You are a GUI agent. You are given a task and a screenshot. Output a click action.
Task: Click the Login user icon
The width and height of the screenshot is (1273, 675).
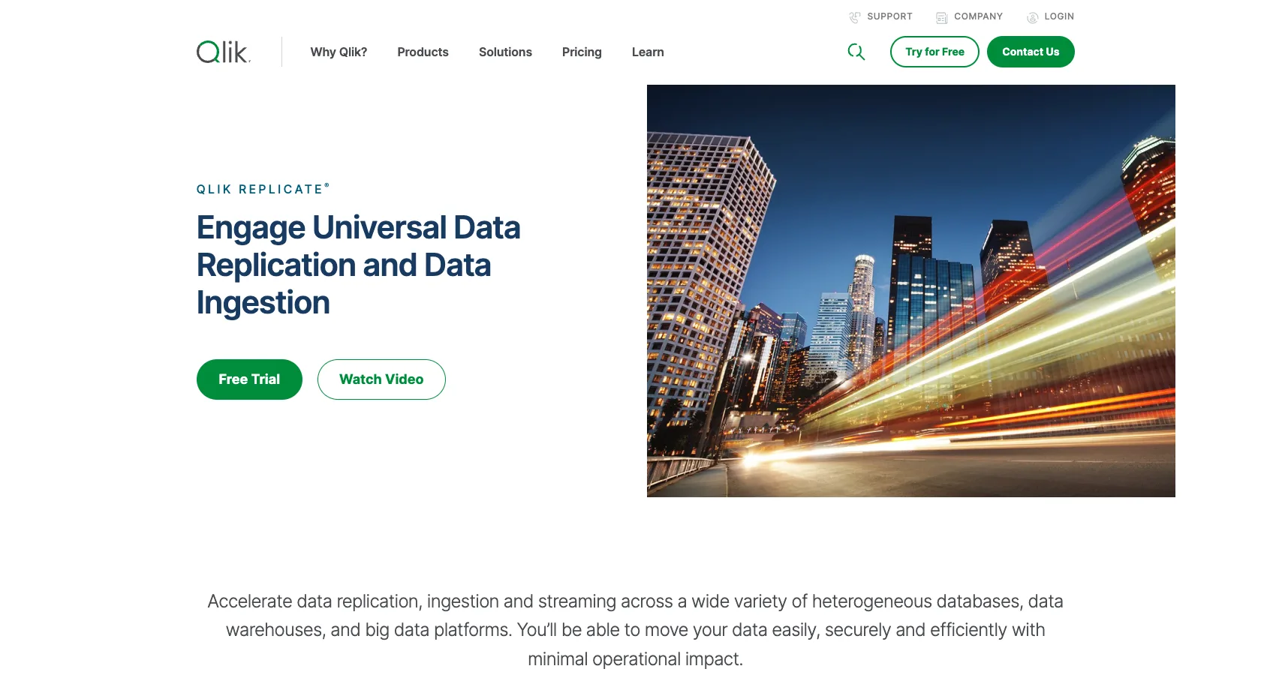(1033, 17)
